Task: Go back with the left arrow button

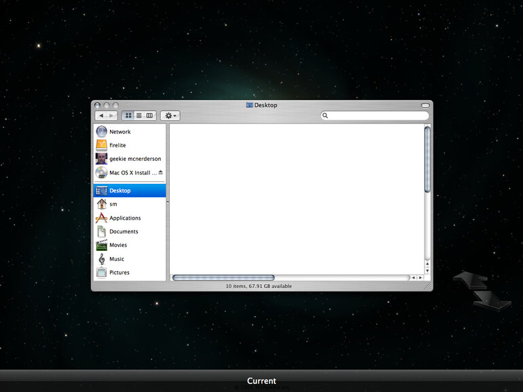Action: click(x=101, y=116)
